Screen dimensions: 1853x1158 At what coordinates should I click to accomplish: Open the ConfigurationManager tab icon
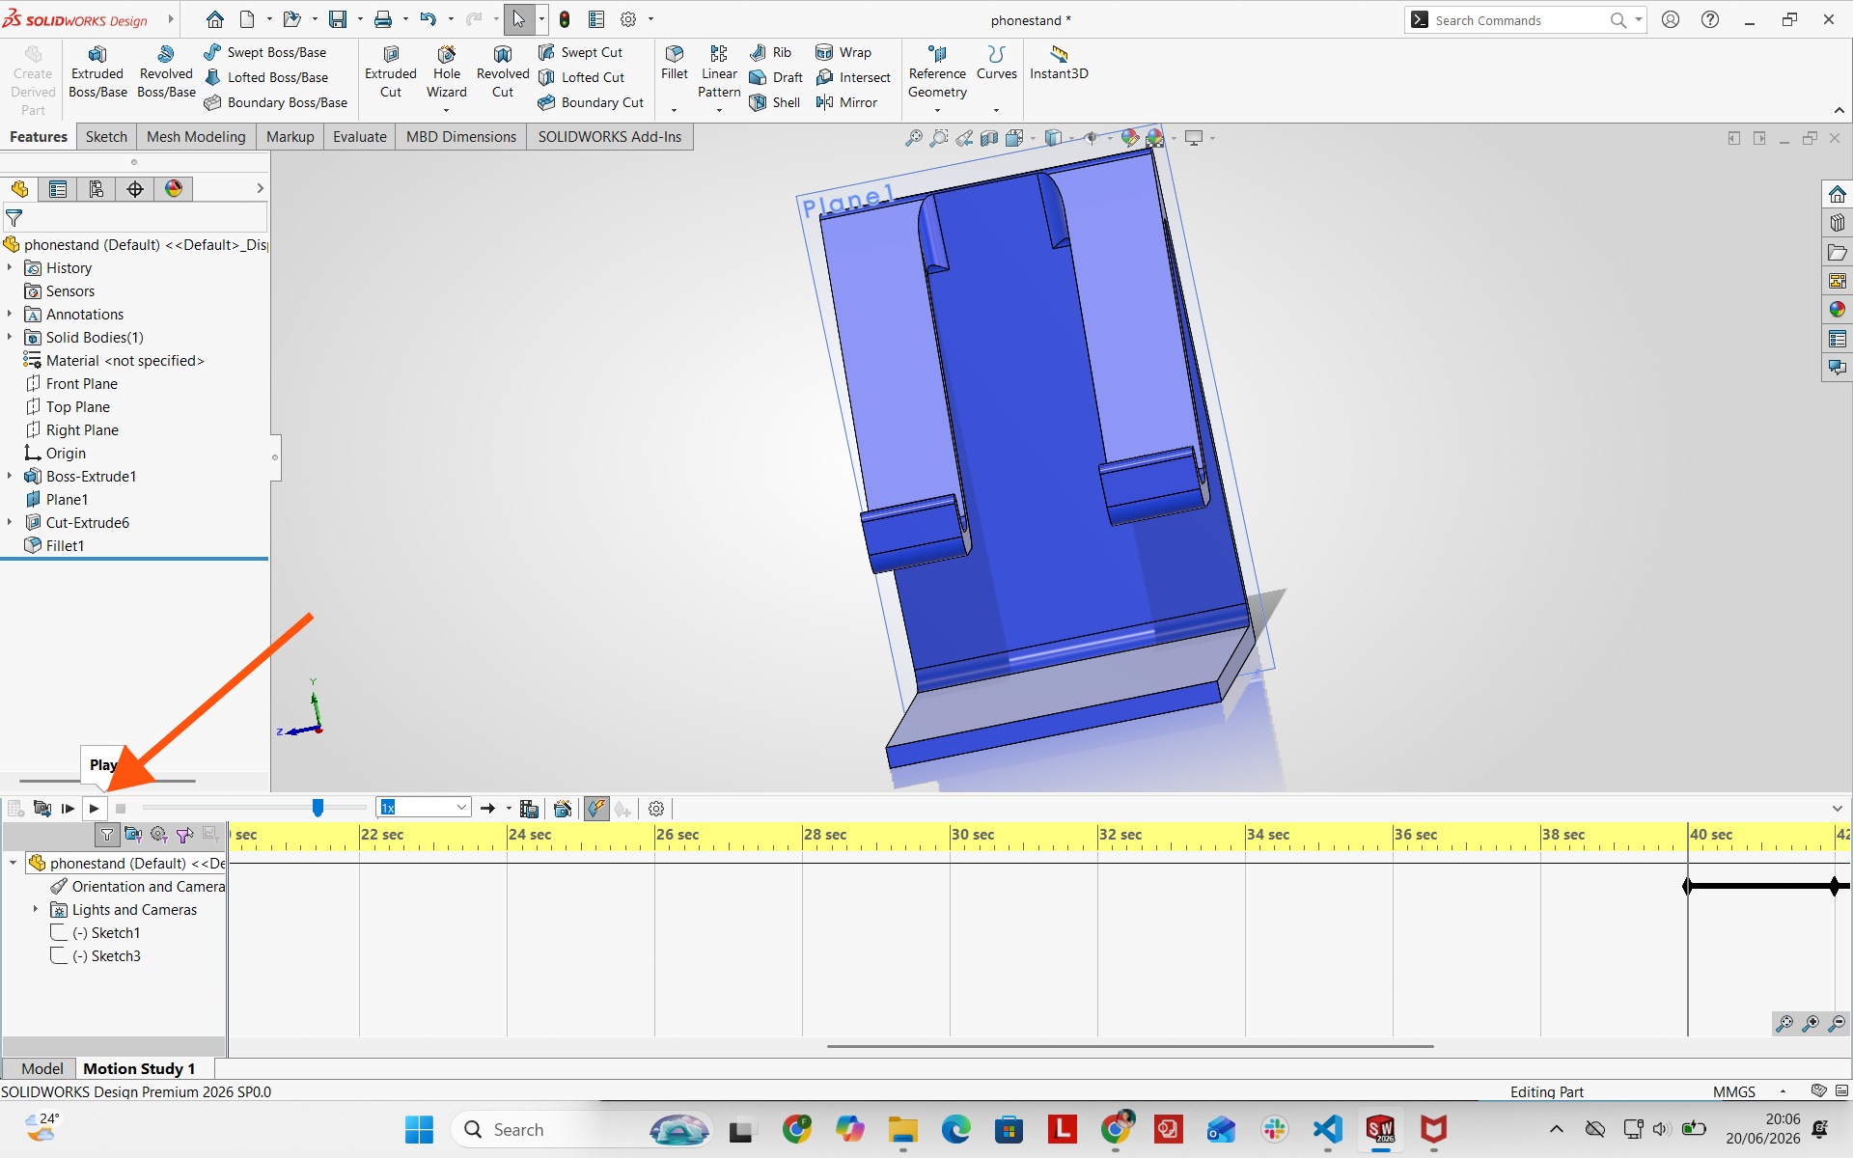(x=97, y=189)
